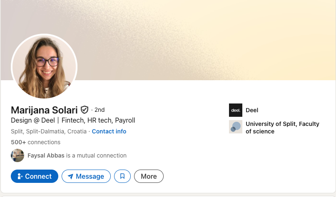Image resolution: width=336 pixels, height=197 pixels.
Task: View Faysal Abbas's small avatar photo
Action: 17,155
